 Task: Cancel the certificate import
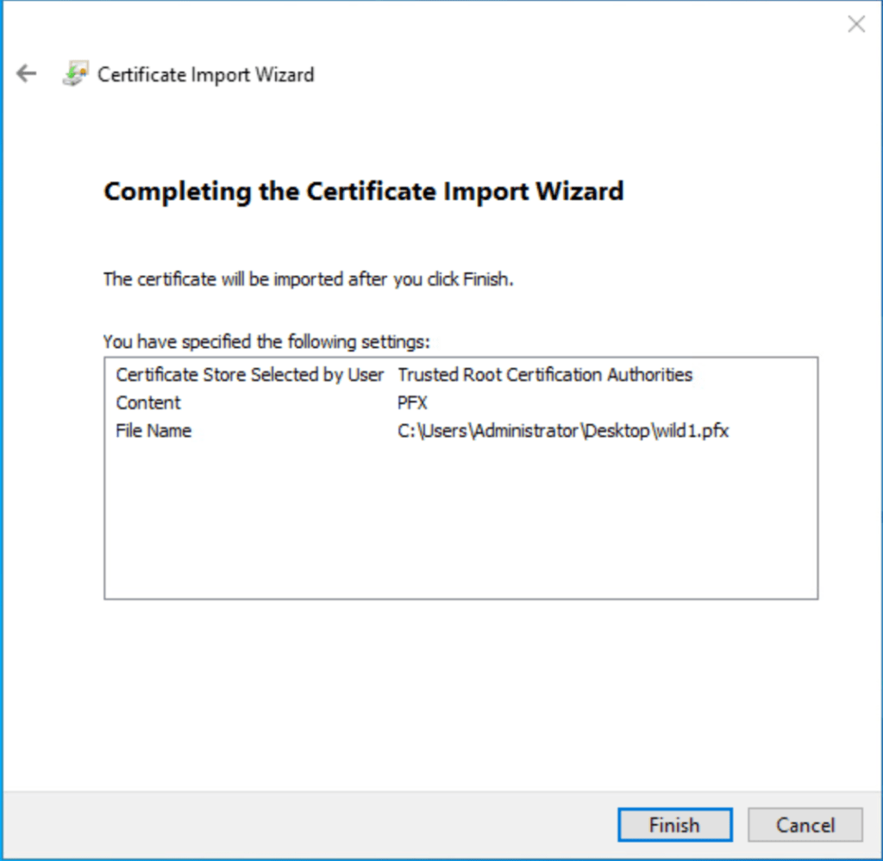805,825
